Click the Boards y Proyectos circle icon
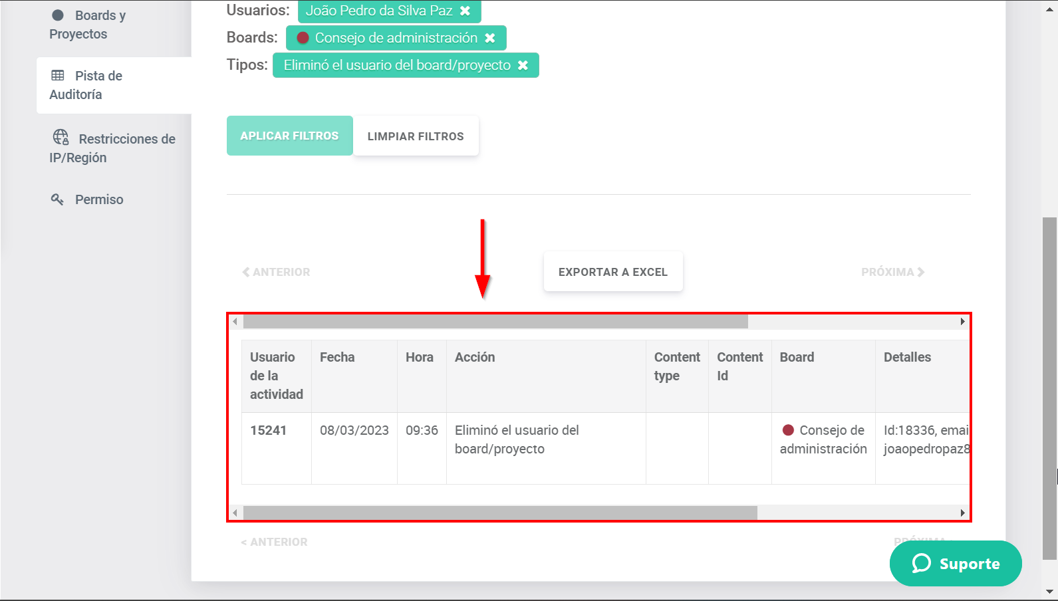The width and height of the screenshot is (1058, 601). pos(58,15)
